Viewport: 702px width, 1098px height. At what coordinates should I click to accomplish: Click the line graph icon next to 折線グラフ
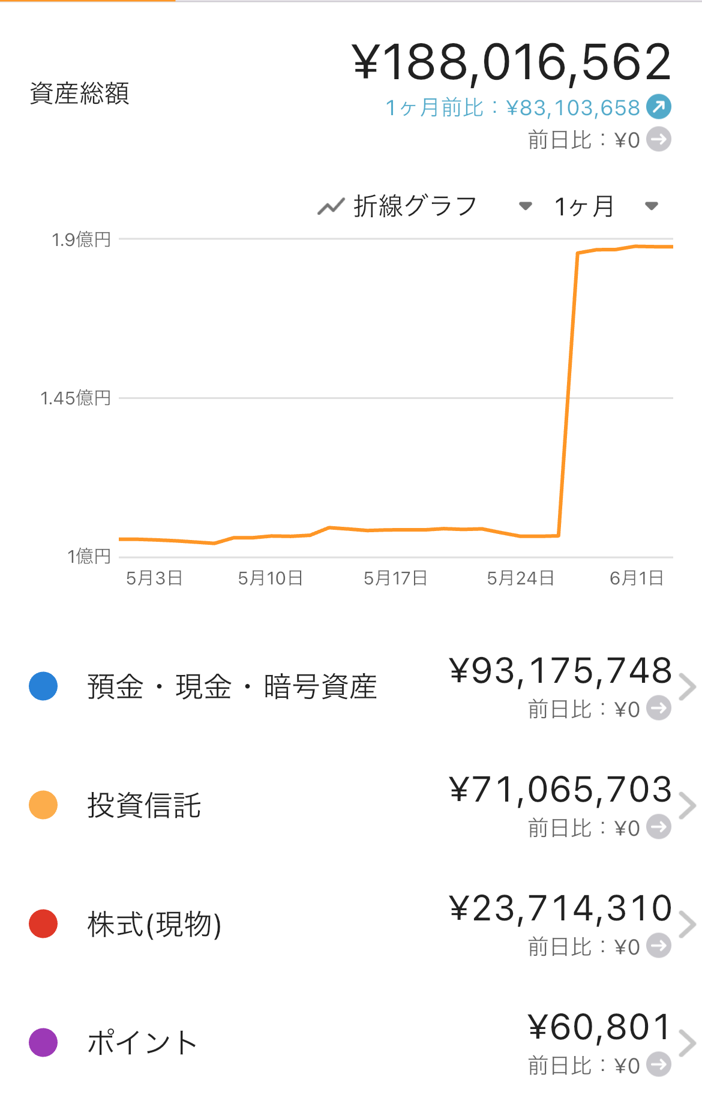pos(331,206)
